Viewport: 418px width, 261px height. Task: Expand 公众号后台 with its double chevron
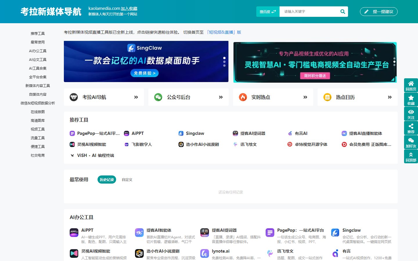pos(221,97)
